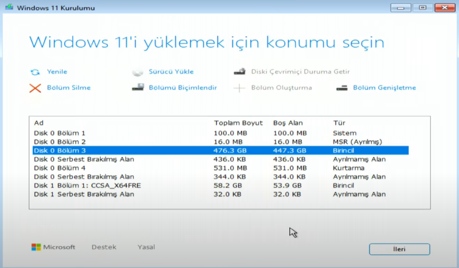Viewport: 459px width, 268px height.
Task: Click the Ad column header
Action: click(38, 123)
